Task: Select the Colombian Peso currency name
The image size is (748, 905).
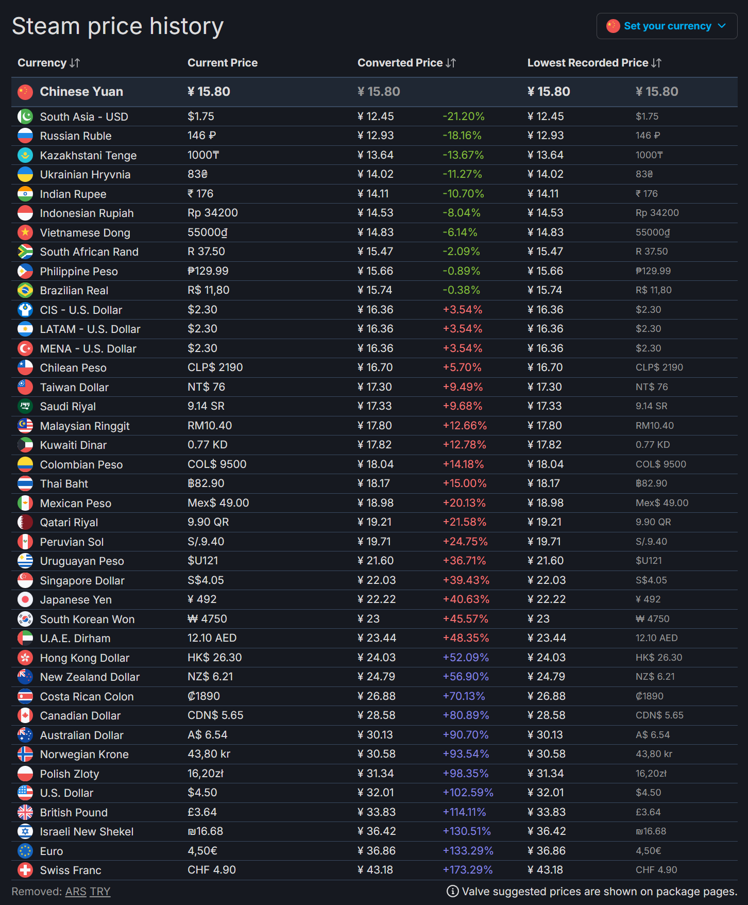Action: tap(81, 465)
